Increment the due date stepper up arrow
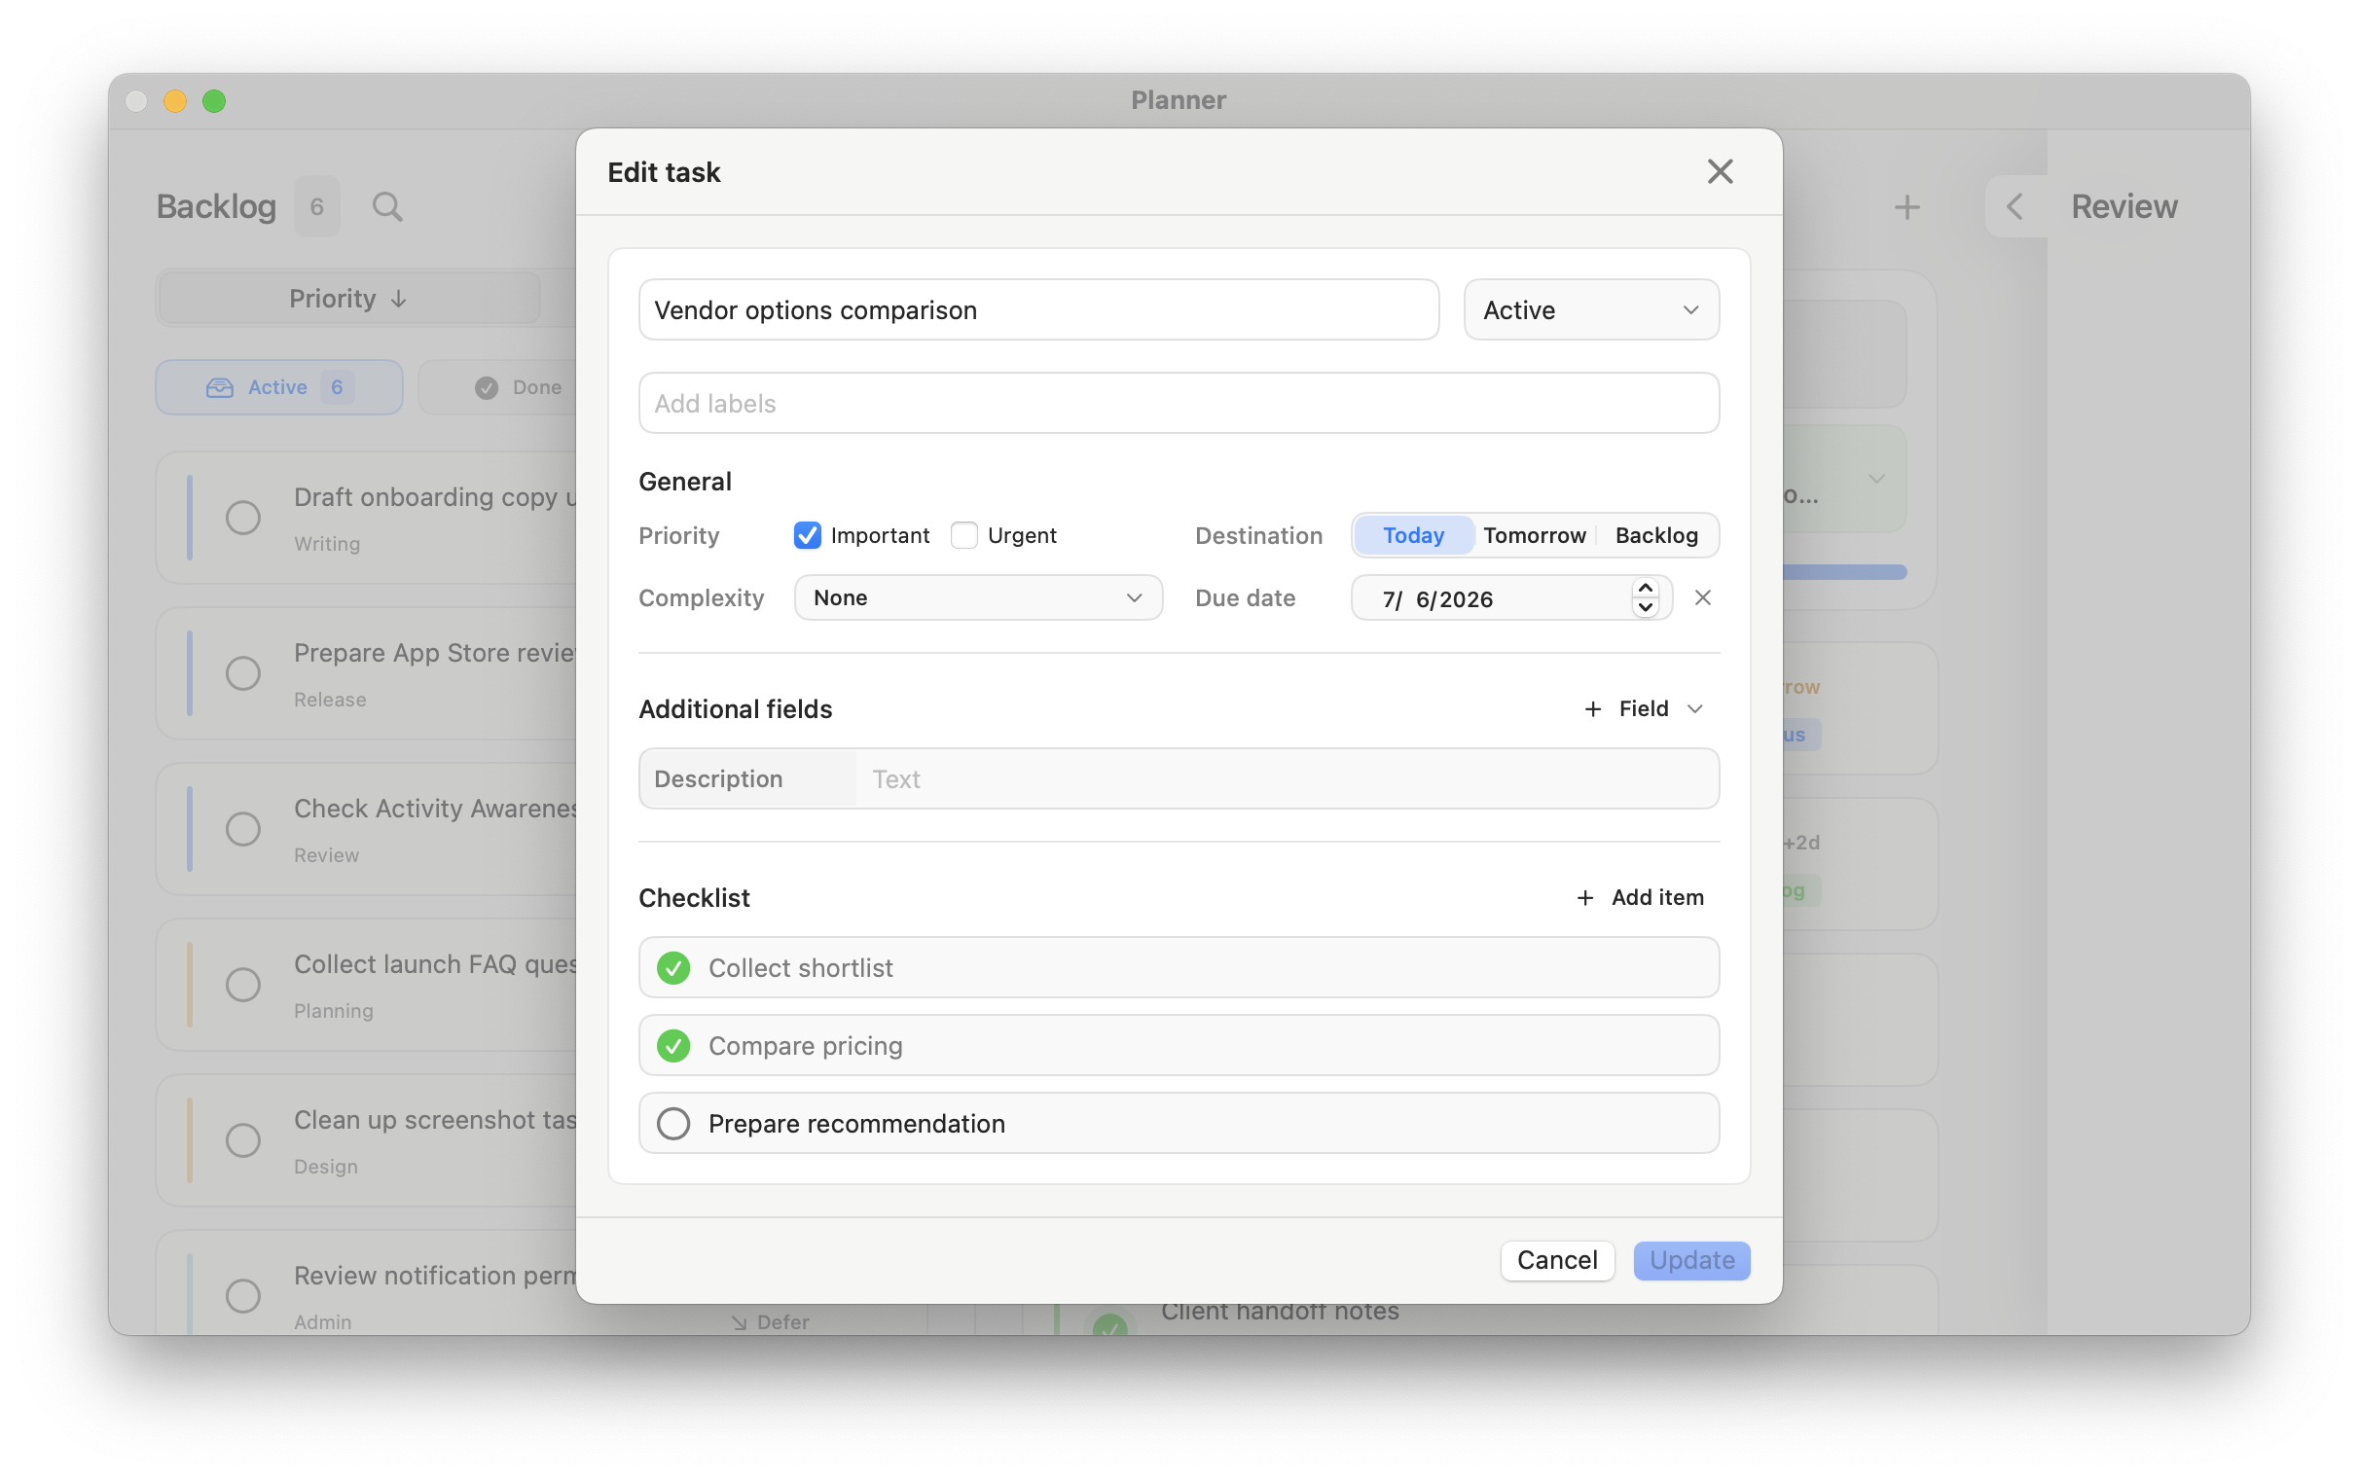This screenshot has width=2359, height=1479. [1645, 588]
